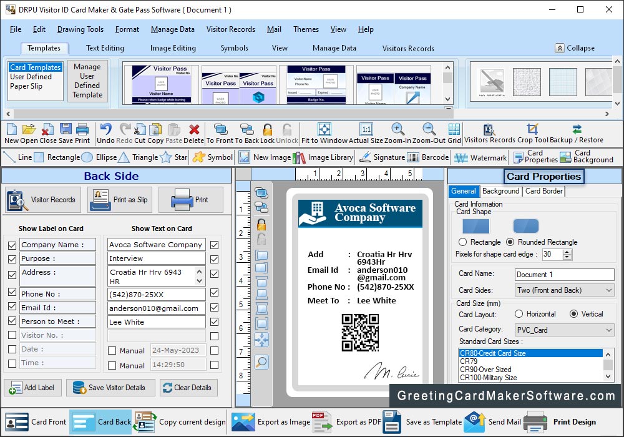Image resolution: width=624 pixels, height=437 pixels.
Task: Pick the first Visitor Pass template thumbnail
Action: click(x=162, y=84)
